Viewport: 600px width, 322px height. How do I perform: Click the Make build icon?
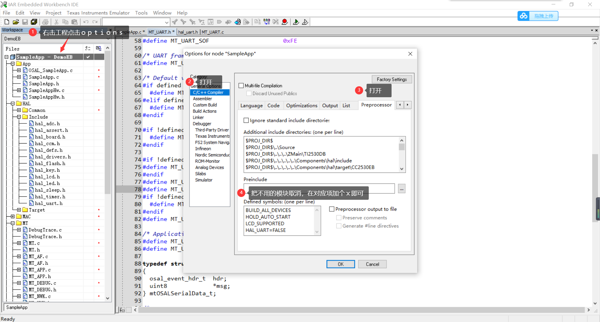(267, 22)
